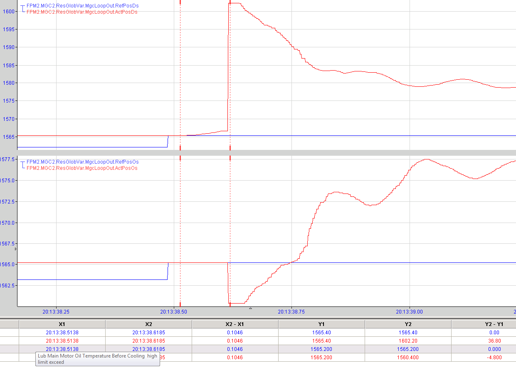Viewport: 516px width, 370px height.
Task: Click the small triangle marker on time axis
Action: (250, 308)
